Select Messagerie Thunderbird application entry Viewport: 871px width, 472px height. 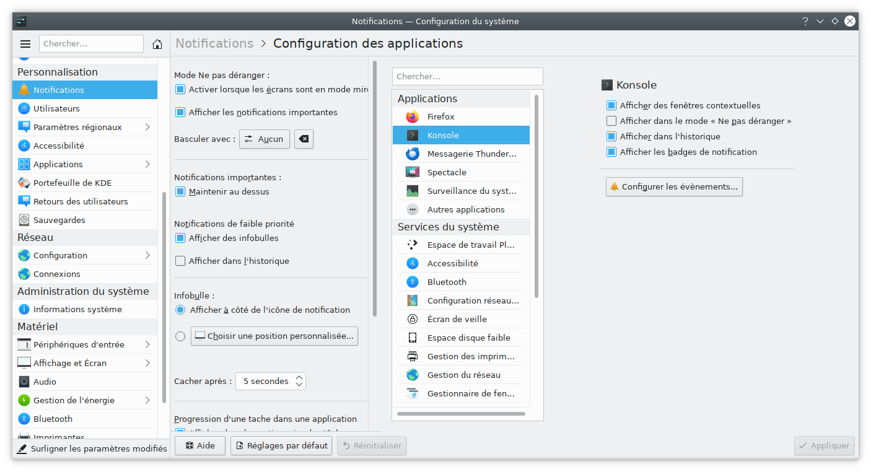[471, 154]
